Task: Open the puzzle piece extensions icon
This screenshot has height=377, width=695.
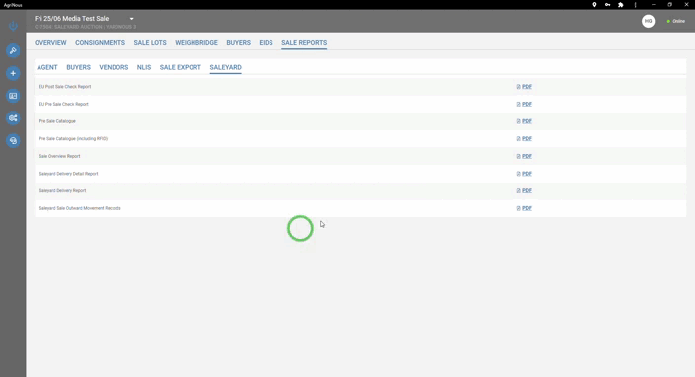Action: click(621, 4)
